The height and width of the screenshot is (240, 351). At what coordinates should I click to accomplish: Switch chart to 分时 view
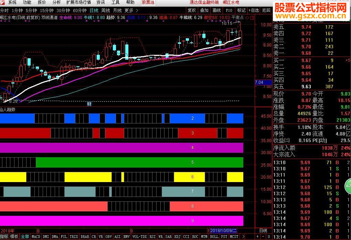click(4, 10)
